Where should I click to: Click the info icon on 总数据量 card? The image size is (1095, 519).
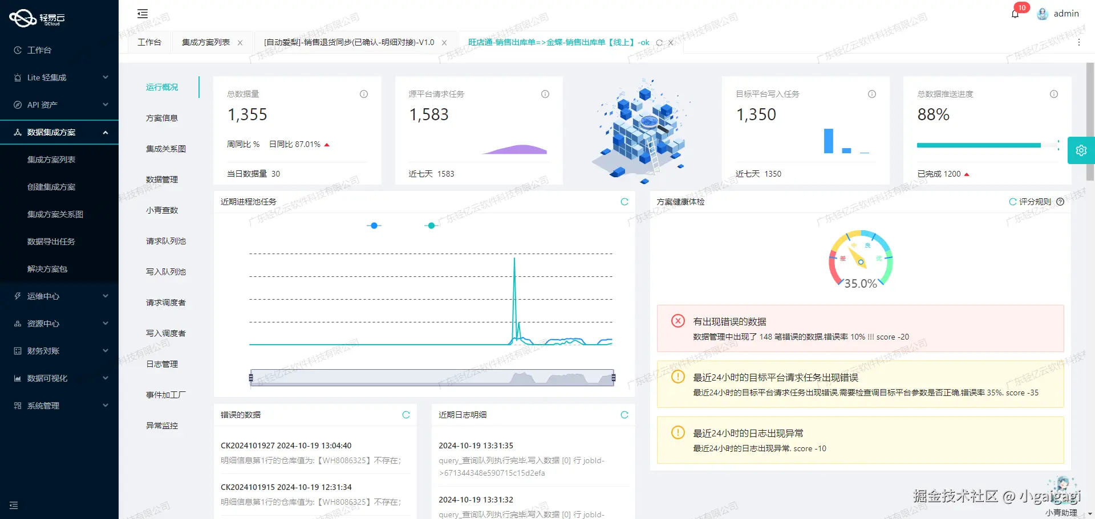tap(363, 94)
